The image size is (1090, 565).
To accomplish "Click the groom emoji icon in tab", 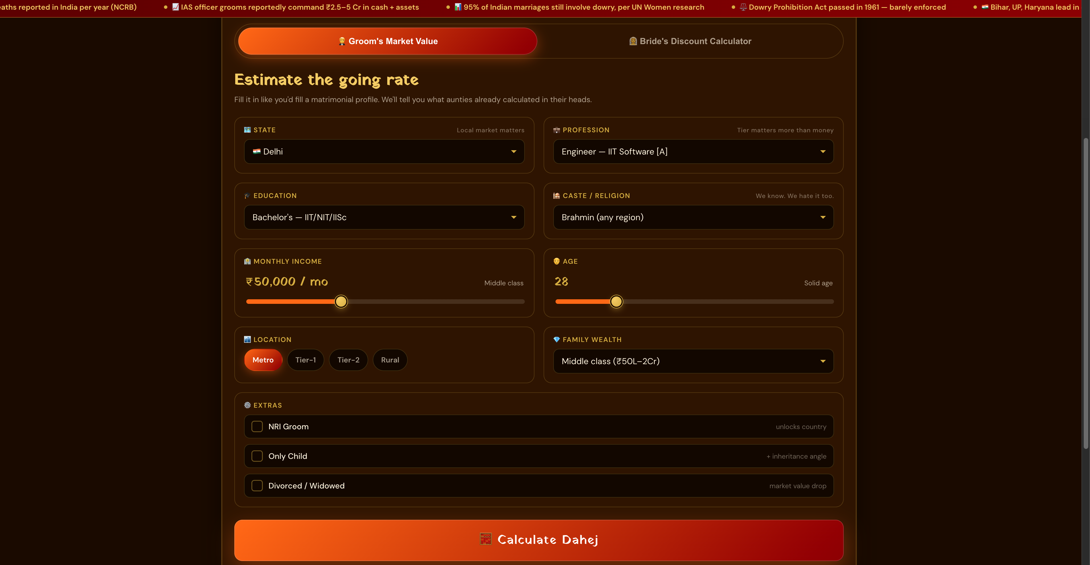I will [x=342, y=41].
